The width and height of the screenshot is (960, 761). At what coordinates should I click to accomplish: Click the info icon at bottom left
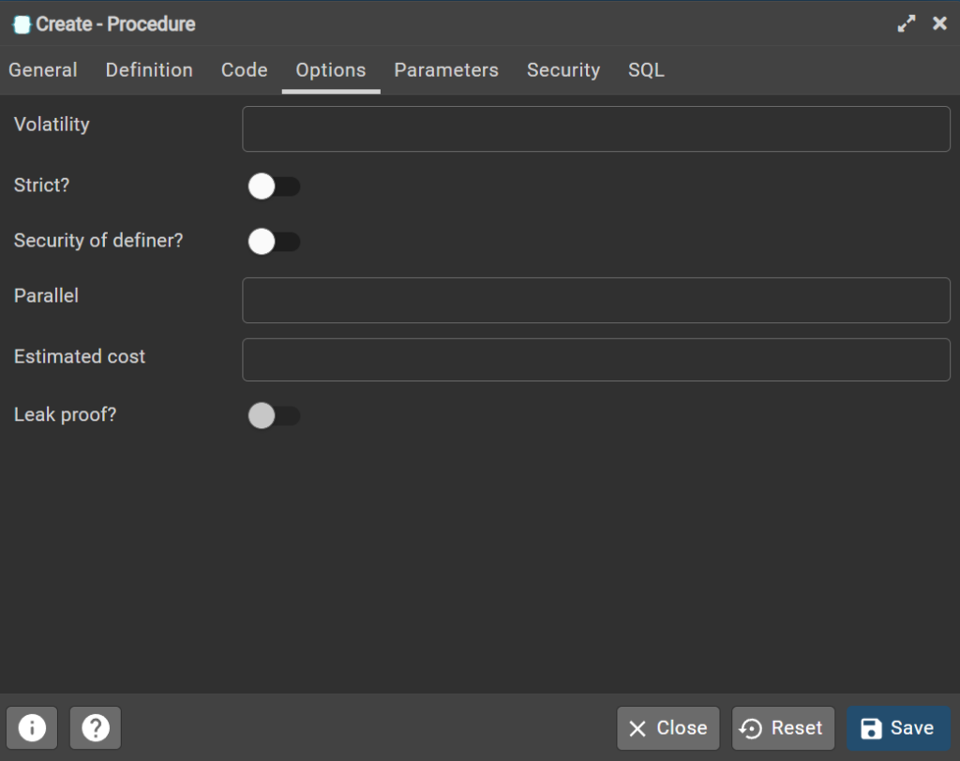click(x=32, y=727)
